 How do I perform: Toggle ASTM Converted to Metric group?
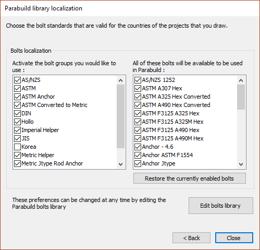pos(17,105)
